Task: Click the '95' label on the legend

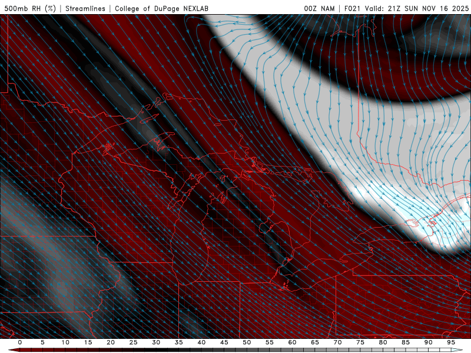Action: (x=451, y=342)
